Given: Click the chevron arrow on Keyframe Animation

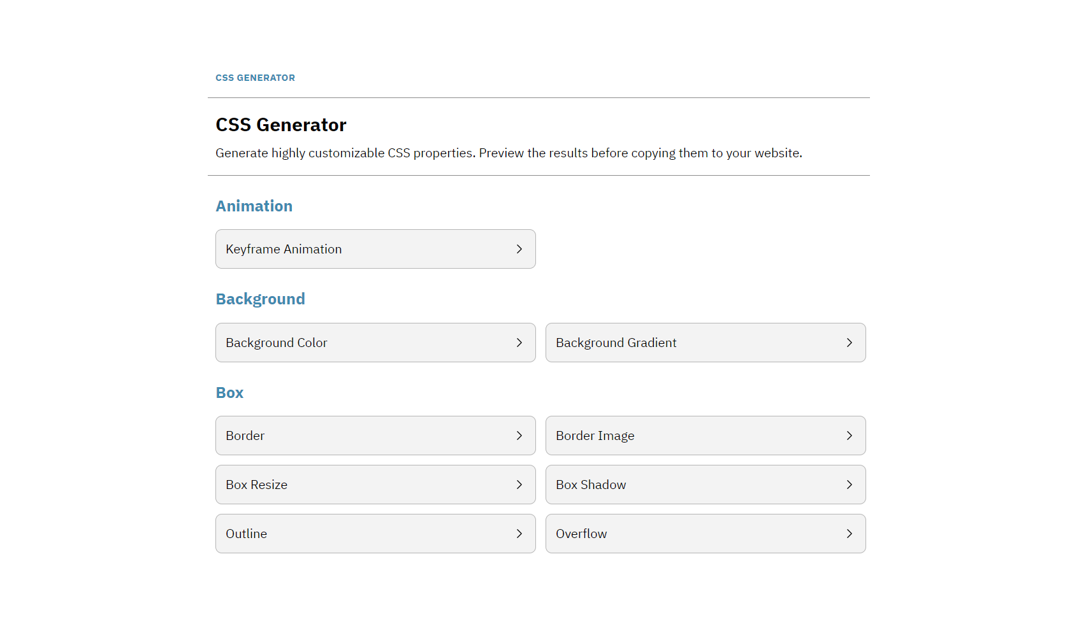Looking at the screenshot, I should click(519, 249).
